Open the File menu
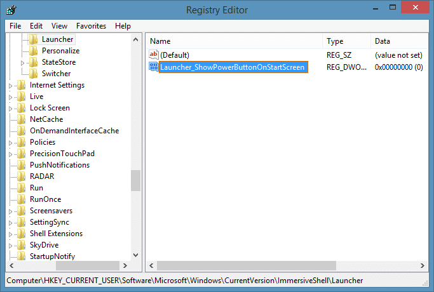This screenshot has width=434, height=292. click(15, 26)
